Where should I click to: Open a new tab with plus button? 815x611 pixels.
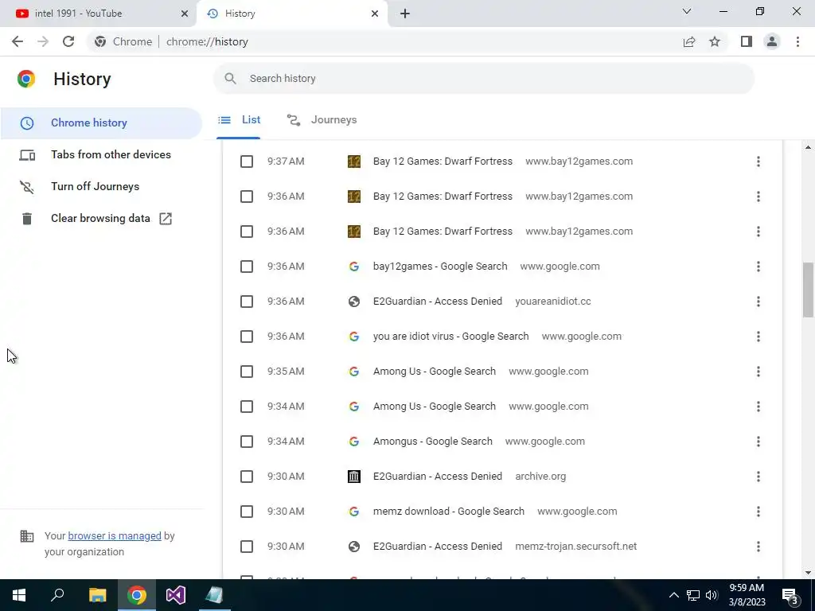[x=405, y=14]
